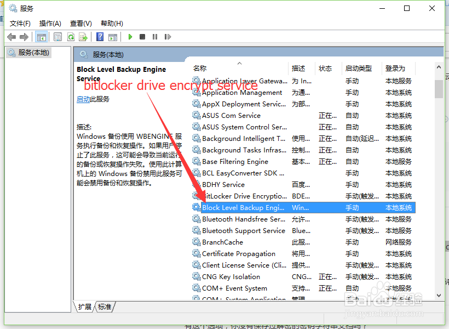Select the ASUS Com Service row

(303, 116)
